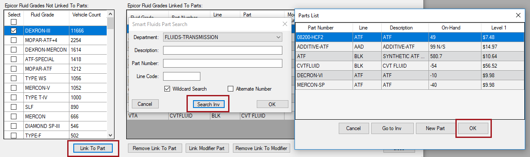
Task: Click the Search Inv button
Action: pos(208,105)
